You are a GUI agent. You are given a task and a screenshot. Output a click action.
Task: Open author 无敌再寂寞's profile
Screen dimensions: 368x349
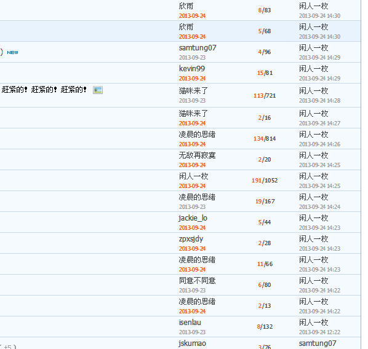pos(197,155)
